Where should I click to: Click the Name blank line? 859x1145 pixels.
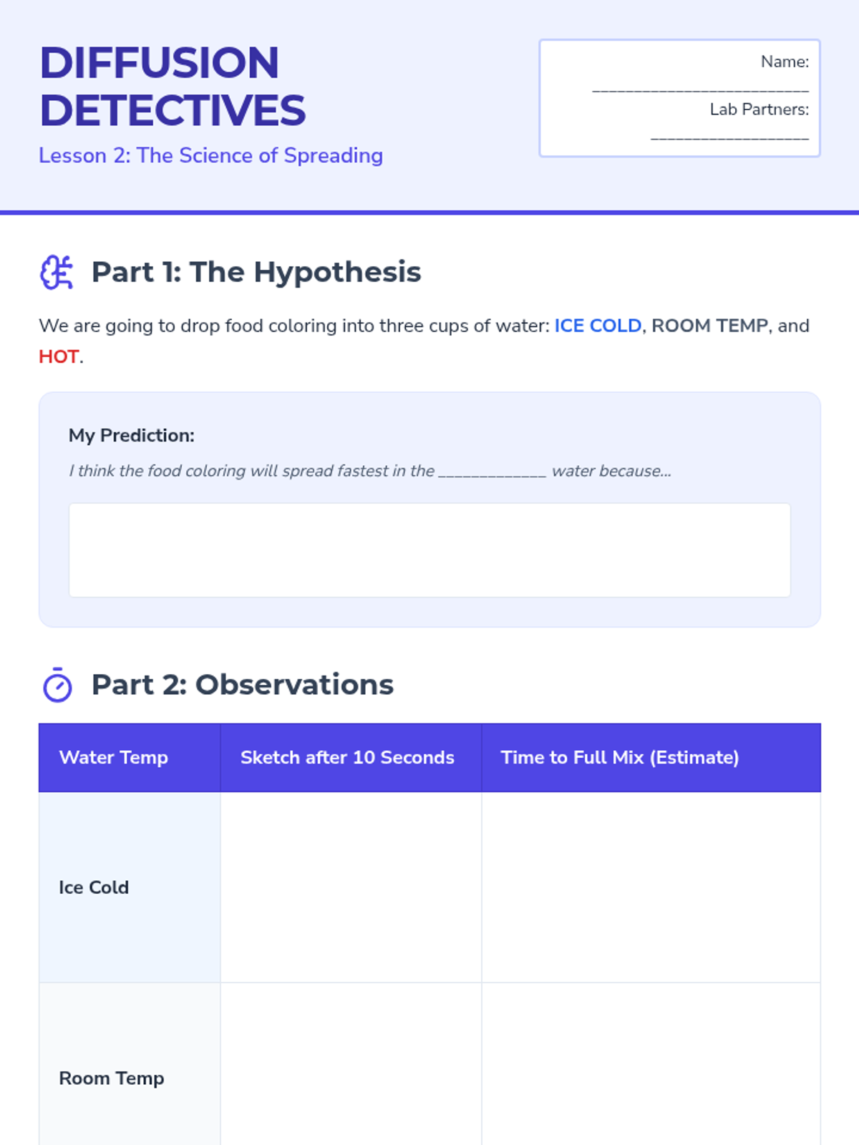(x=700, y=89)
